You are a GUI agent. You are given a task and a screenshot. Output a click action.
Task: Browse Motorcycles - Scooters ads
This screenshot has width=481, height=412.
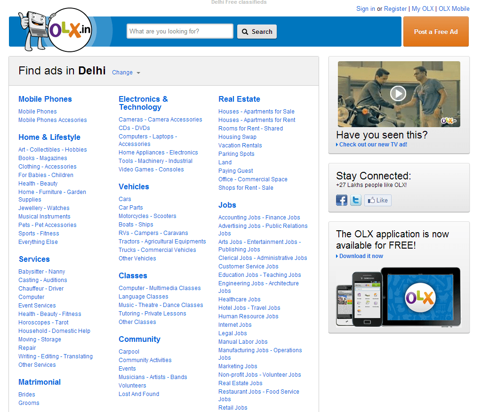click(148, 216)
